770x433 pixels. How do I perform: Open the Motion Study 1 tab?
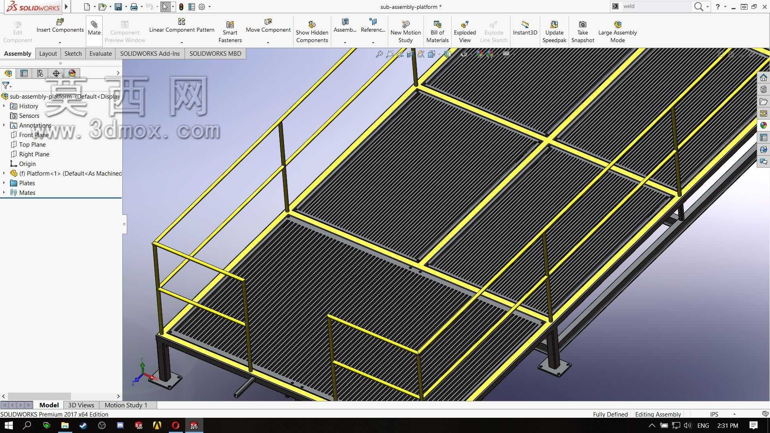click(x=126, y=405)
